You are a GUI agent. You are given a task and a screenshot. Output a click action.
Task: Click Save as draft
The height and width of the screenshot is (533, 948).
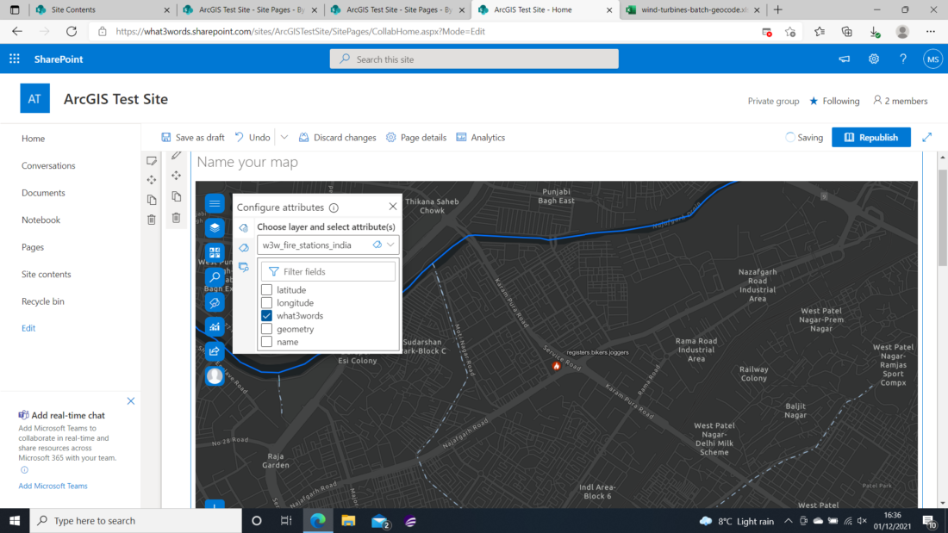[x=193, y=137]
